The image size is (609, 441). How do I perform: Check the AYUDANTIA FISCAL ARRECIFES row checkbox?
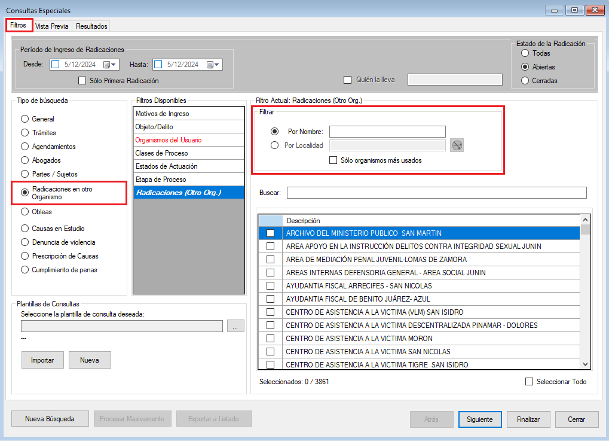click(270, 286)
